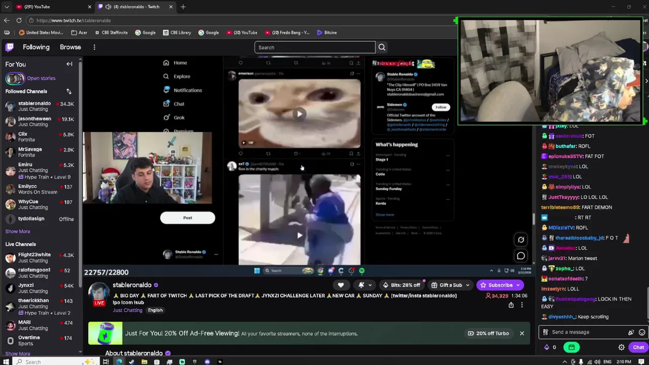Open the United States Movi... bookmark
The height and width of the screenshot is (365, 649).
(41, 32)
